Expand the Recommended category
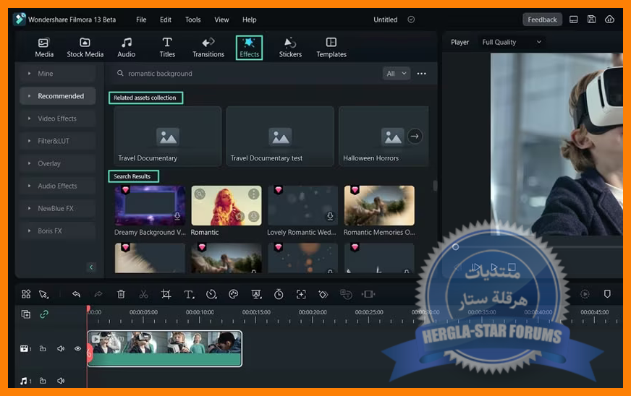Viewport: 631px width, 396px height. 58,96
